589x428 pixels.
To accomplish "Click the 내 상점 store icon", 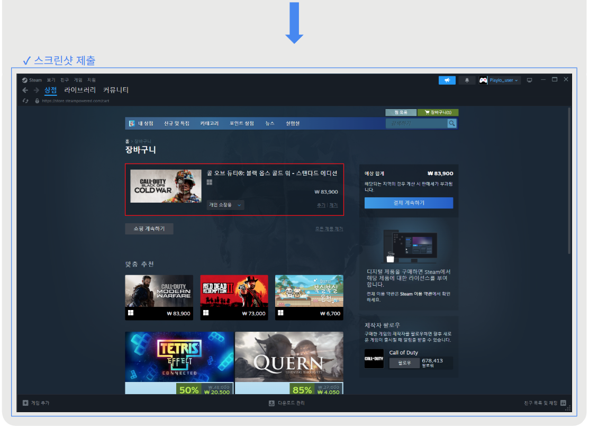I will pos(132,123).
